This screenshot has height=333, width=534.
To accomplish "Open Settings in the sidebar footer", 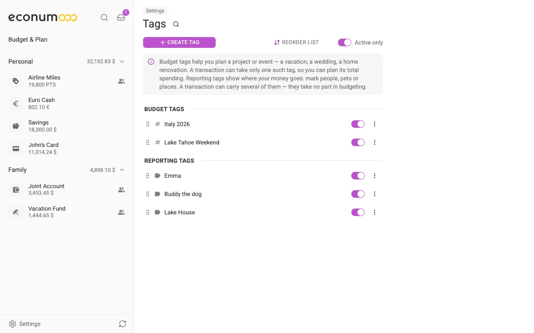I will click(x=25, y=324).
